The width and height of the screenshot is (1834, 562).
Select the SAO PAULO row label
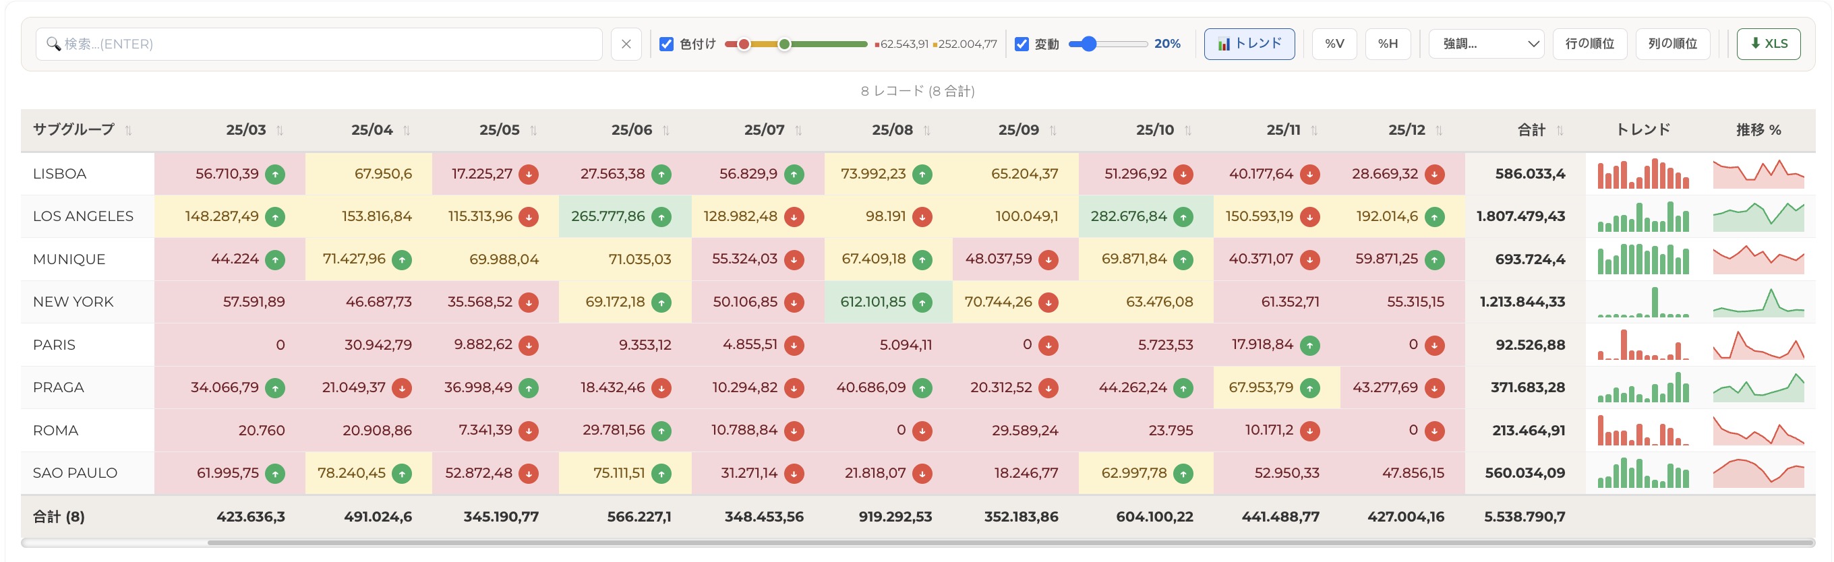click(x=75, y=473)
